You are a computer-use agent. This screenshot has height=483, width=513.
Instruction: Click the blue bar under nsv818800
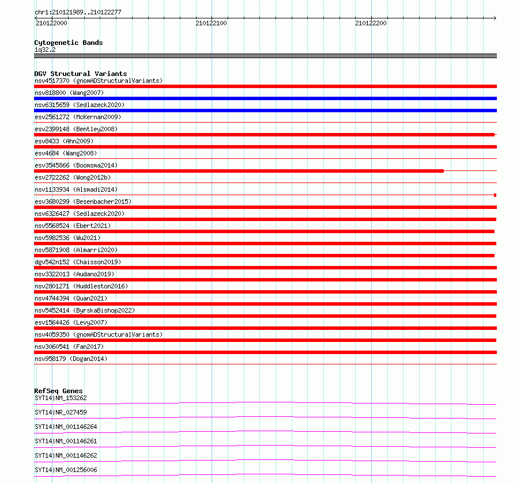click(265, 98)
